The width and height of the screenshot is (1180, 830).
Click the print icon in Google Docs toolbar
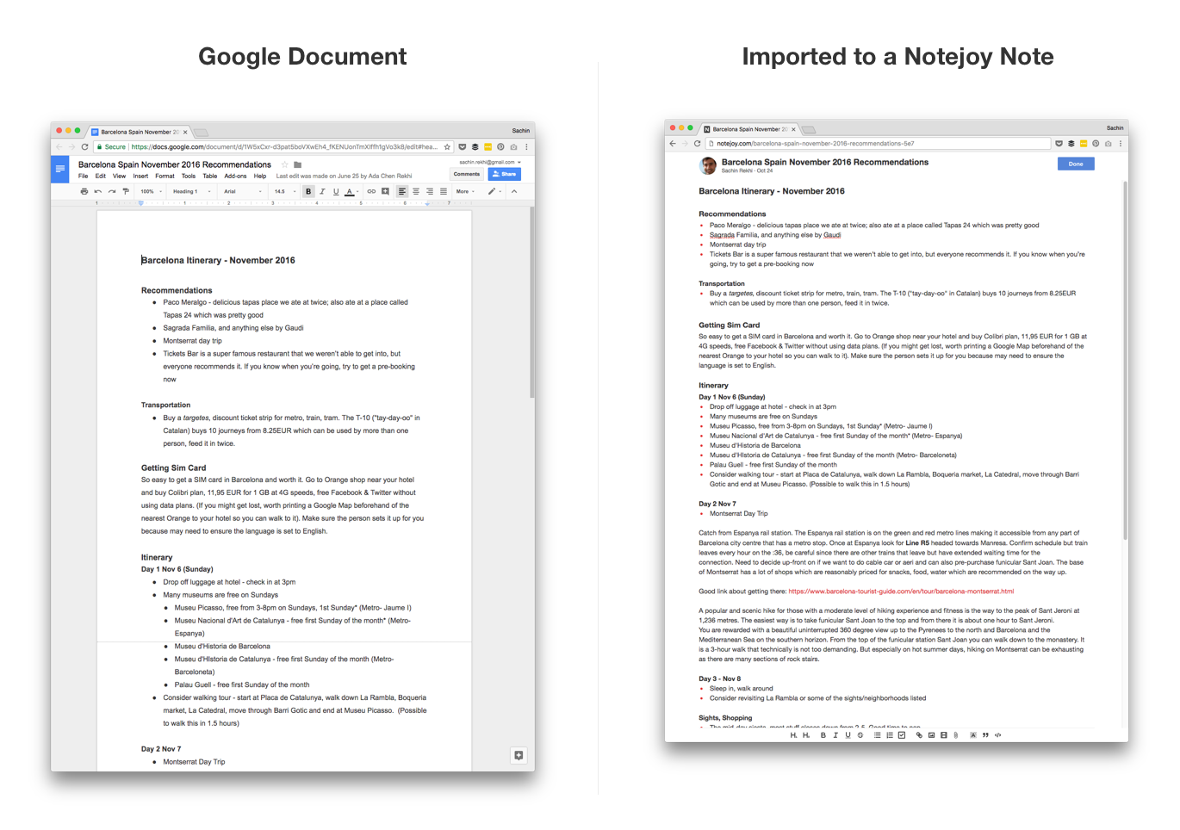(x=84, y=191)
